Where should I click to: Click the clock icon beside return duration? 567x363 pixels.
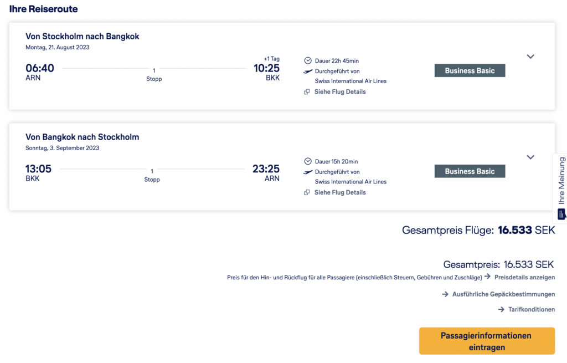pyautogui.click(x=308, y=161)
